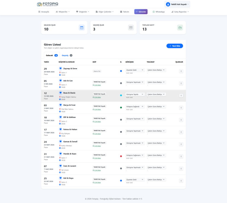
Task: Open the Görüşme dropdown for Hande & Kaan
Action: 135,155
